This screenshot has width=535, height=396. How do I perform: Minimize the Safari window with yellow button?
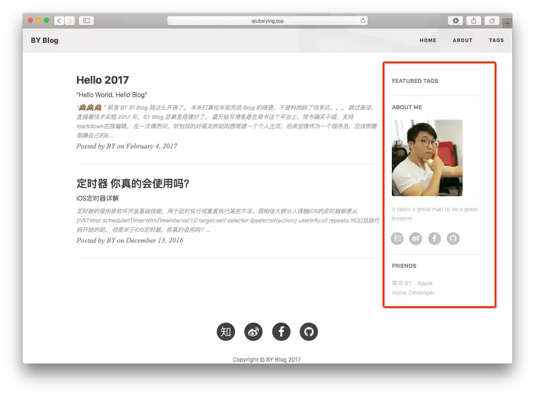[38, 20]
